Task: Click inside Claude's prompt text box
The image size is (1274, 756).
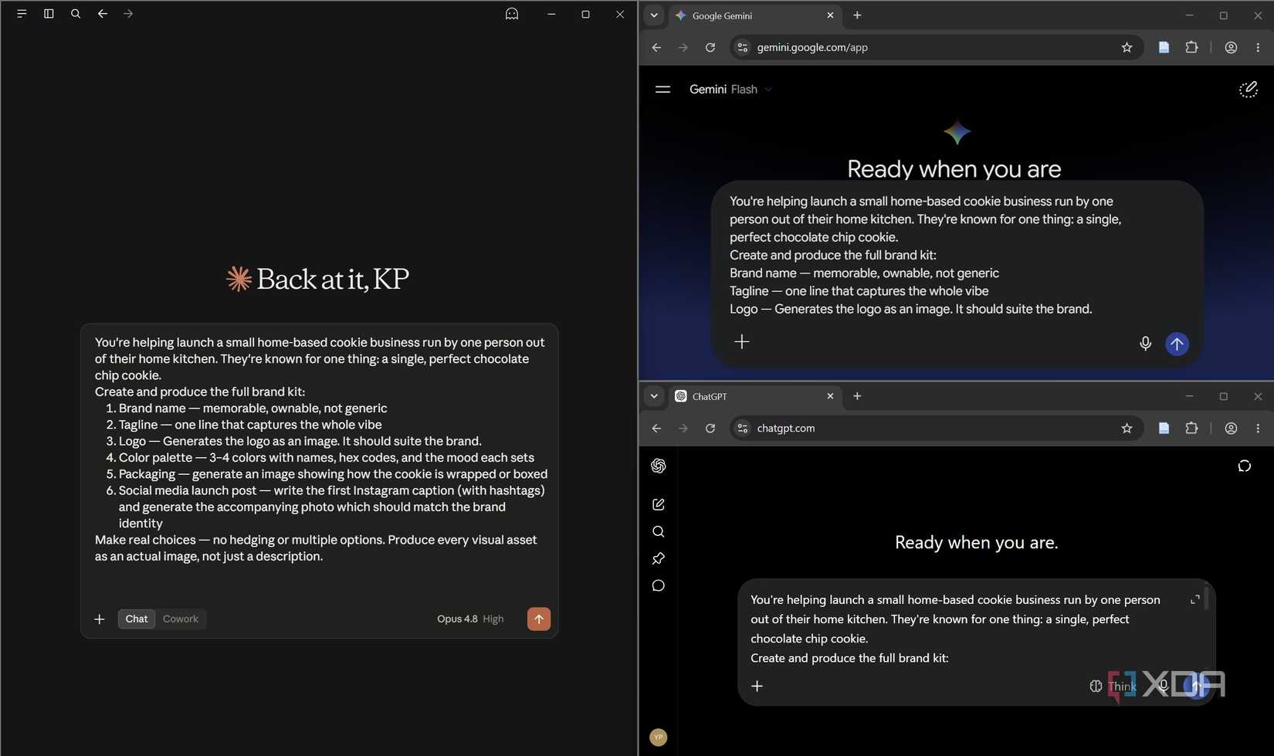Action: click(x=320, y=449)
